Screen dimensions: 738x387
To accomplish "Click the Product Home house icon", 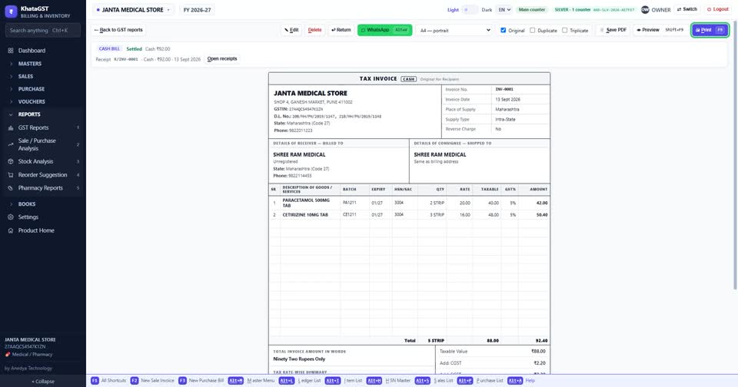I will [10, 230].
